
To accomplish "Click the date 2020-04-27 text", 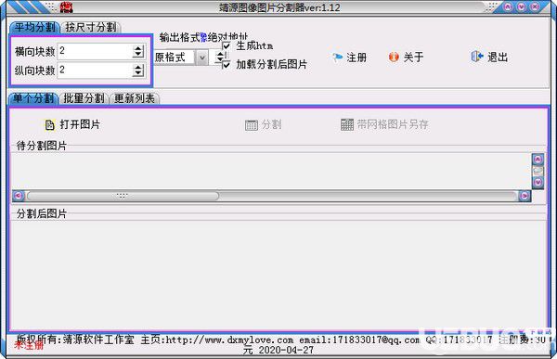I will pos(286,351).
